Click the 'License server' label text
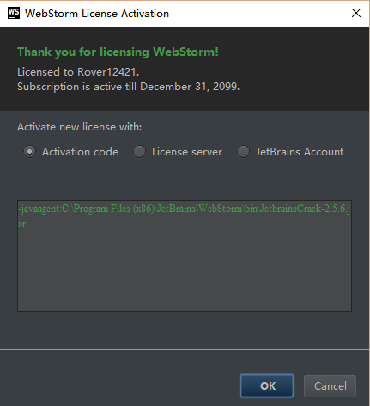The height and width of the screenshot is (406, 370). (x=187, y=152)
